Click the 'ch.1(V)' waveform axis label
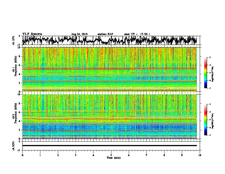Screen dimensions: 225x174 click(x=13, y=40)
